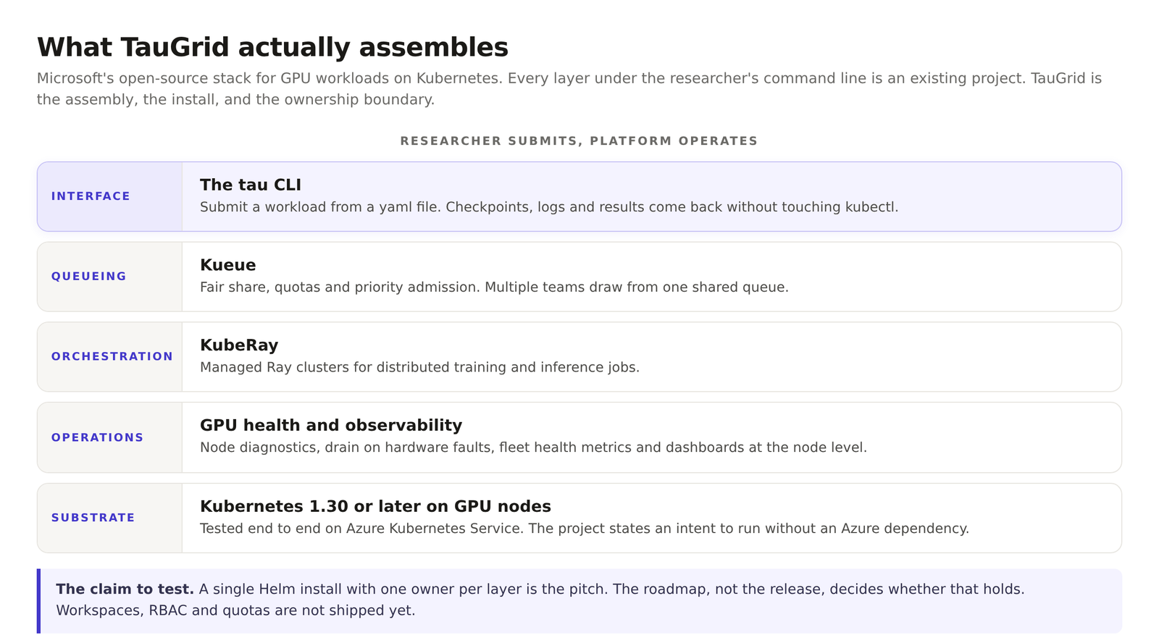This screenshot has width=1159, height=635.
Task: Click 'The tau CLI' title
Action: tap(251, 185)
